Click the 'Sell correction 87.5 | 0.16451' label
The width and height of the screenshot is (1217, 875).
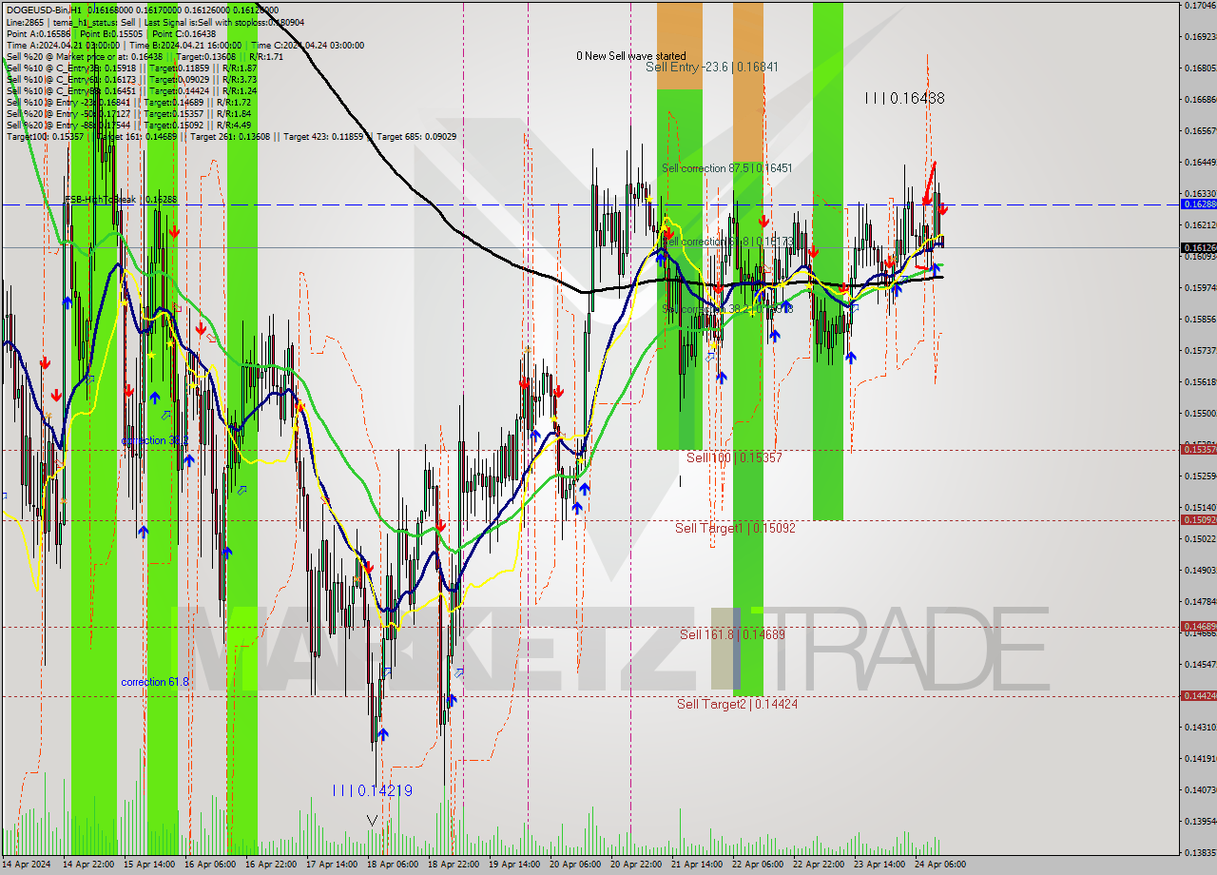(x=727, y=167)
